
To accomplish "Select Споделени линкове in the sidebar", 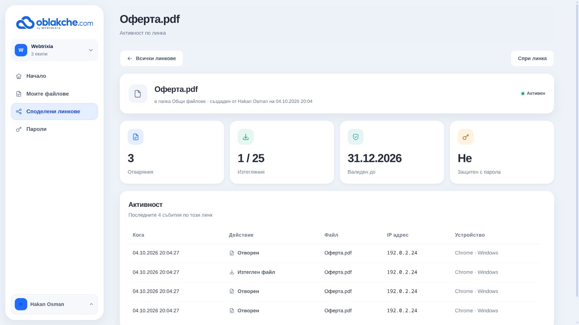I will [x=54, y=112].
